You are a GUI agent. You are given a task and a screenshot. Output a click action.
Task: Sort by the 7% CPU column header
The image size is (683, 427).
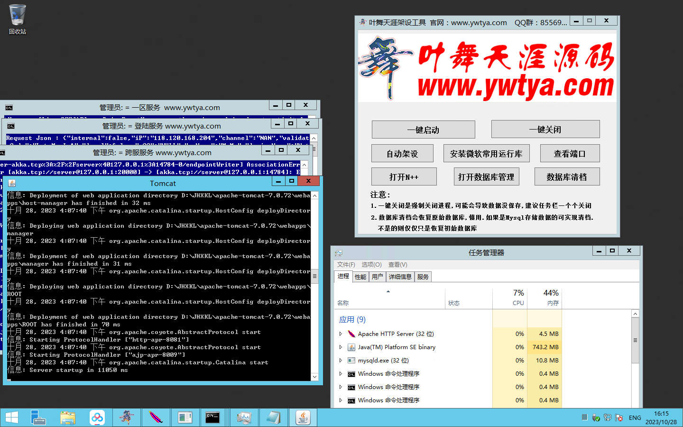pyautogui.click(x=510, y=298)
